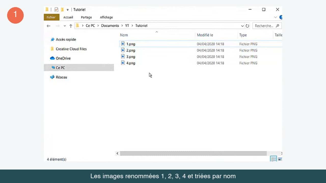Select the file 1.png

click(x=131, y=44)
